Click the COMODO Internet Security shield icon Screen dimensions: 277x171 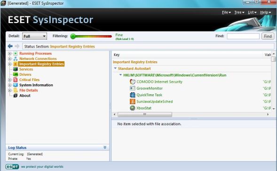click(x=133, y=81)
